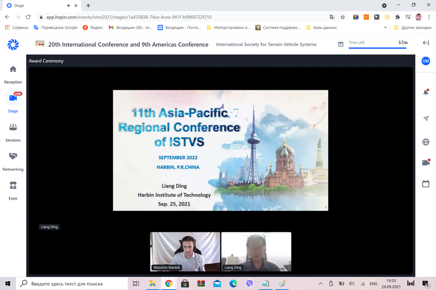Viewport: 436px width, 290px height.
Task: Open the Переводчик Google bookmark
Action: (56, 27)
